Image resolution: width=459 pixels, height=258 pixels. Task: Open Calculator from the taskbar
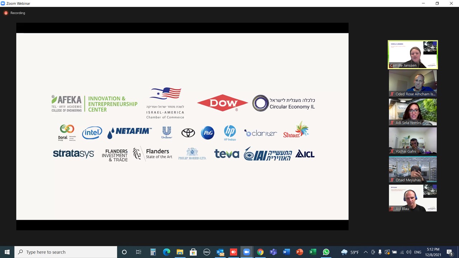coord(153,252)
